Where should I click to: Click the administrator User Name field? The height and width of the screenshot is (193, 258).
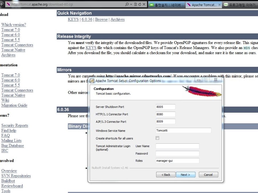(x=177, y=146)
